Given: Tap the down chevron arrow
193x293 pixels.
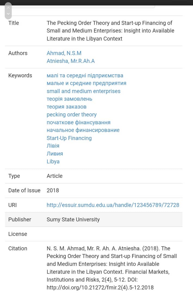Looking at the screenshot, I should coord(8,14).
